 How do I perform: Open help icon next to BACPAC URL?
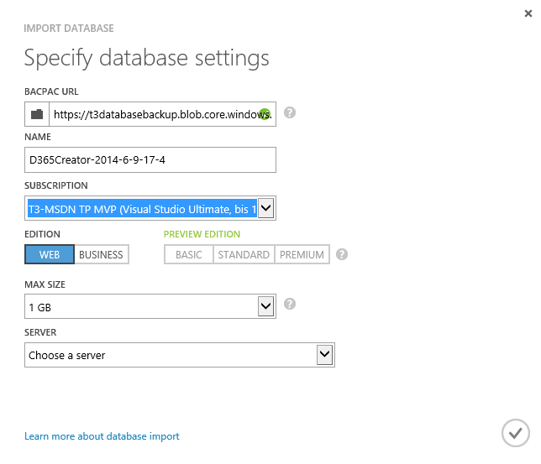[x=290, y=112]
